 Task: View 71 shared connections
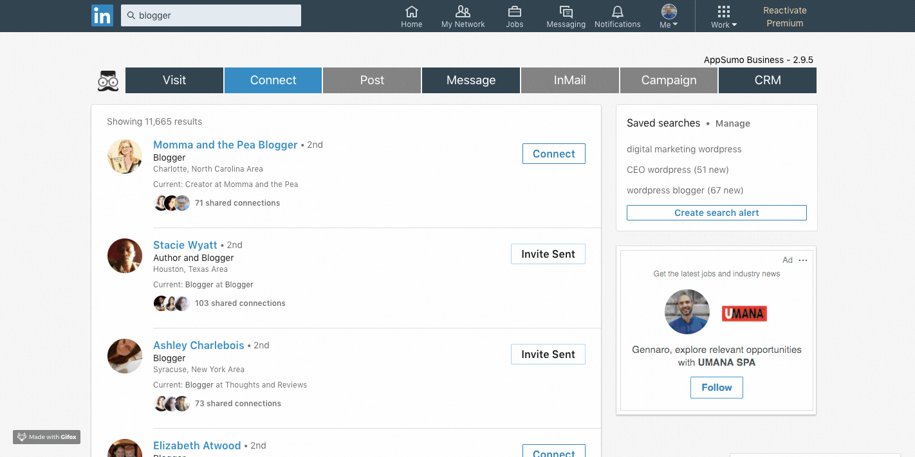pos(237,203)
